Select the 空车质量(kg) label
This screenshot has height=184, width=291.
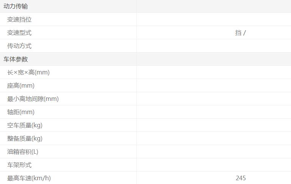tap(25, 125)
